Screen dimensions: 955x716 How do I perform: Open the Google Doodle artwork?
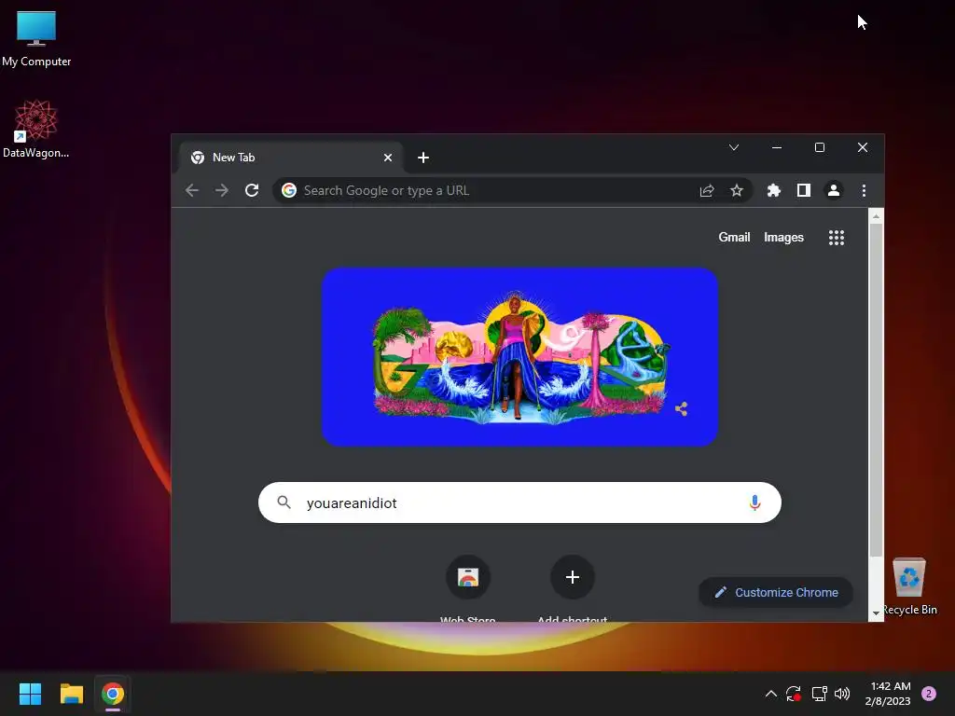pyautogui.click(x=519, y=357)
